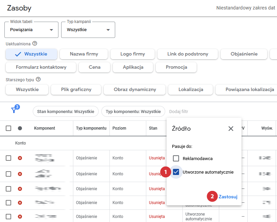Select the Objaśnienie chip

point(244,54)
